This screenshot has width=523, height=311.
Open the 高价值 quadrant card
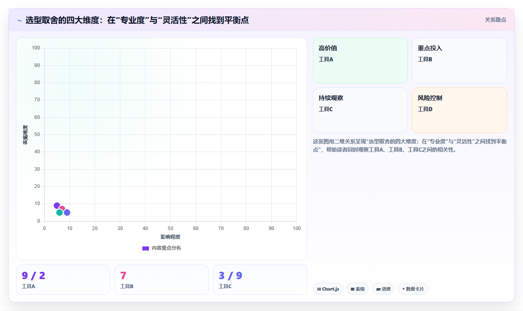coord(360,60)
